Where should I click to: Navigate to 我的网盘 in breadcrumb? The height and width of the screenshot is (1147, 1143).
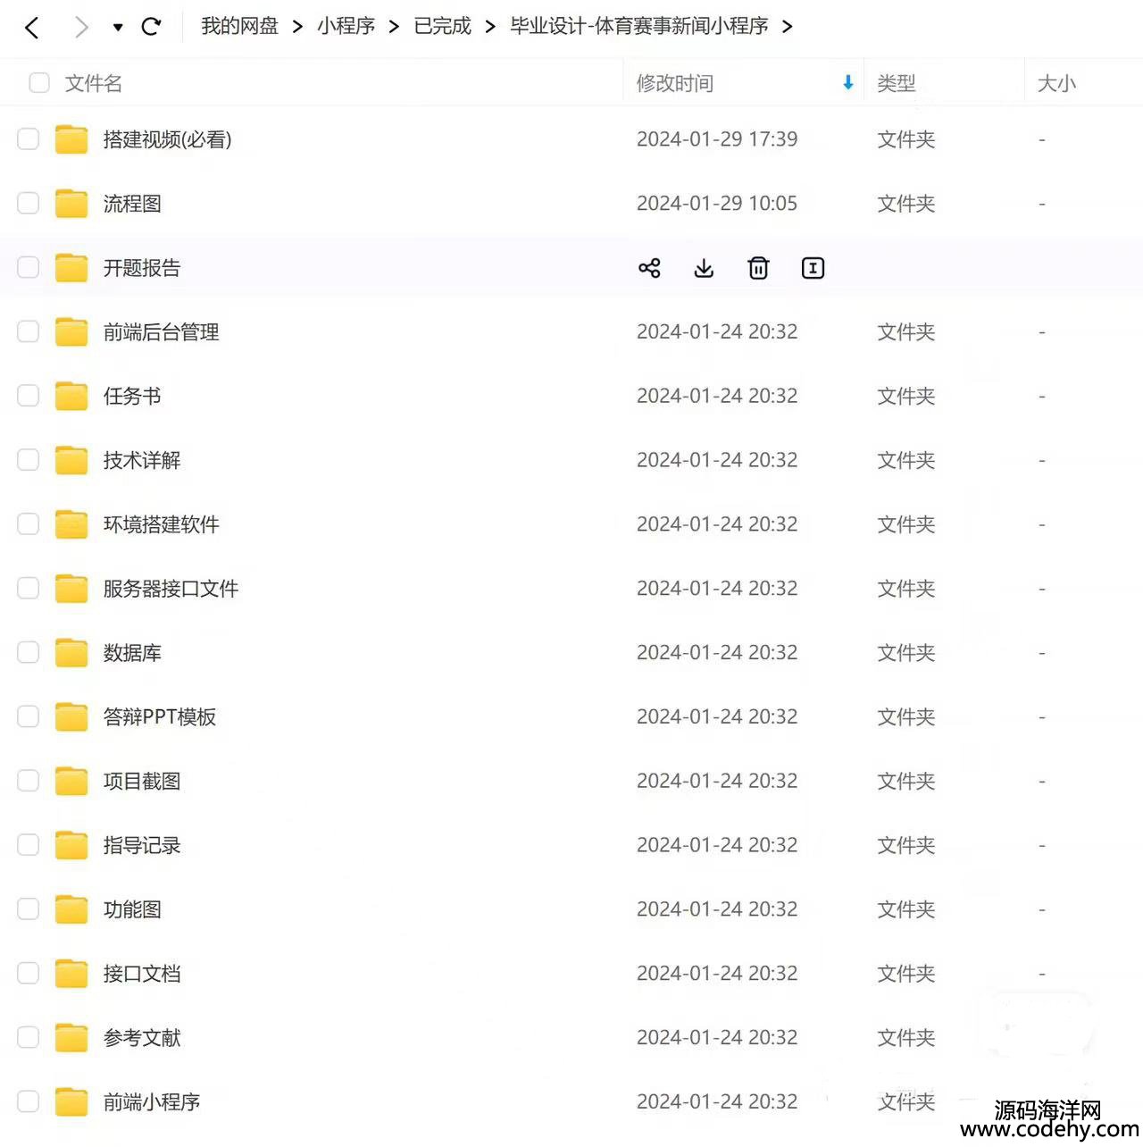[239, 26]
